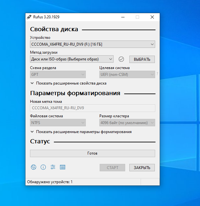Open the language selection globe icon
Image resolution: width=200 pixels, height=206 pixels.
point(34,167)
